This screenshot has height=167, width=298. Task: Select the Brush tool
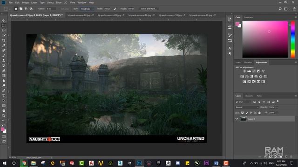4,56
